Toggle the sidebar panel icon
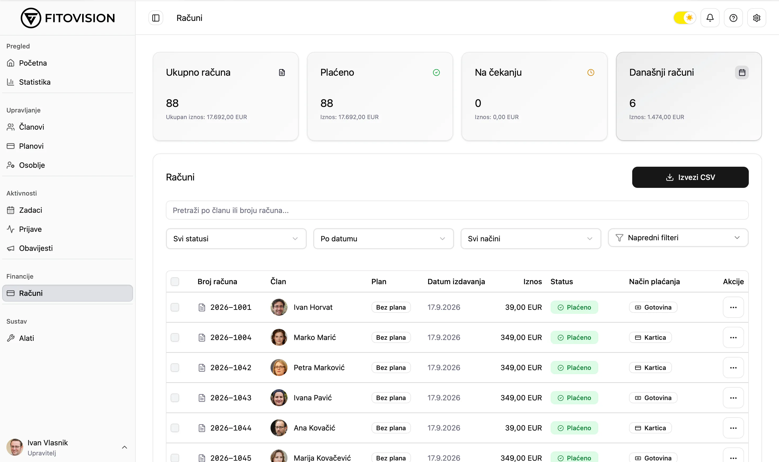779x462 pixels. tap(156, 18)
